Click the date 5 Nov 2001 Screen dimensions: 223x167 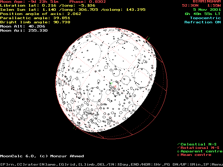pyautogui.click(x=207, y=10)
